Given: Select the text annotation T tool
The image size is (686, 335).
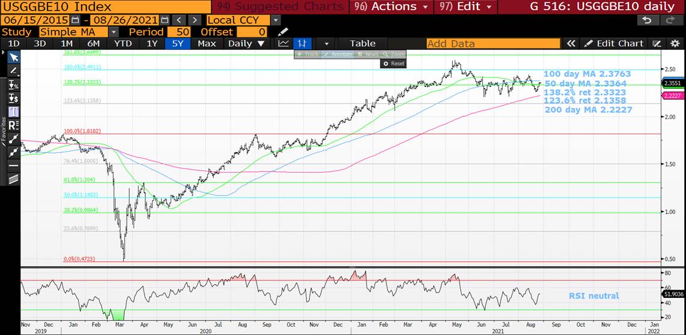Looking at the screenshot, I should (x=14, y=111).
